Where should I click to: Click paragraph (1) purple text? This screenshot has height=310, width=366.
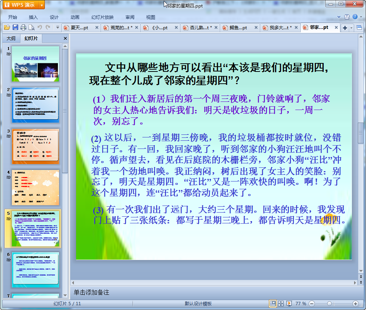211,110
